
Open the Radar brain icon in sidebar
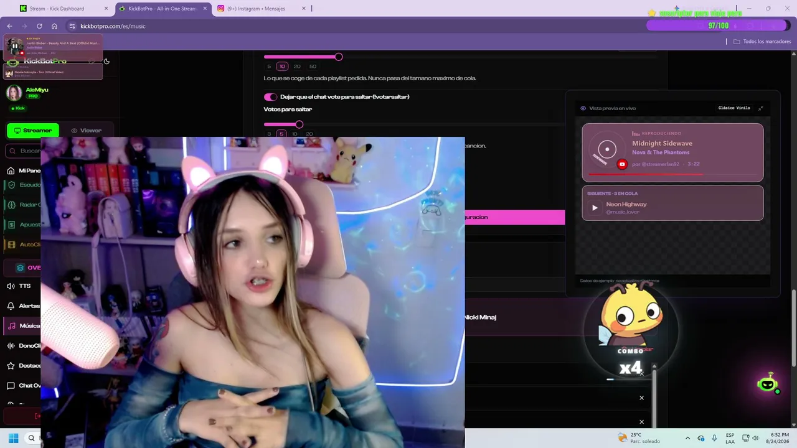click(x=11, y=205)
